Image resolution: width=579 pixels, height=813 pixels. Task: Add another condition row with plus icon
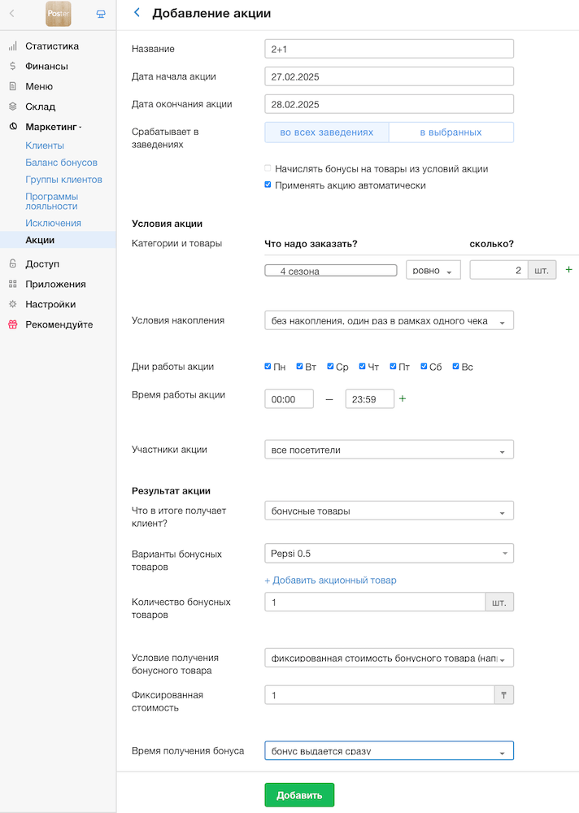pyautogui.click(x=568, y=270)
